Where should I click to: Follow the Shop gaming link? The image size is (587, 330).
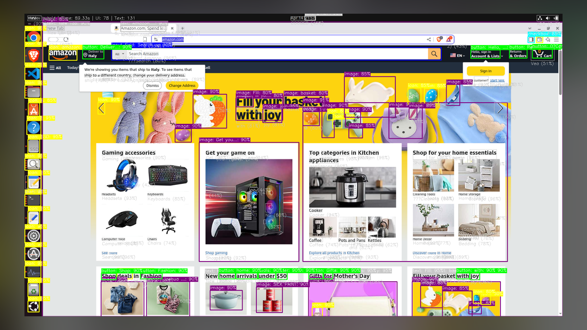tap(216, 253)
